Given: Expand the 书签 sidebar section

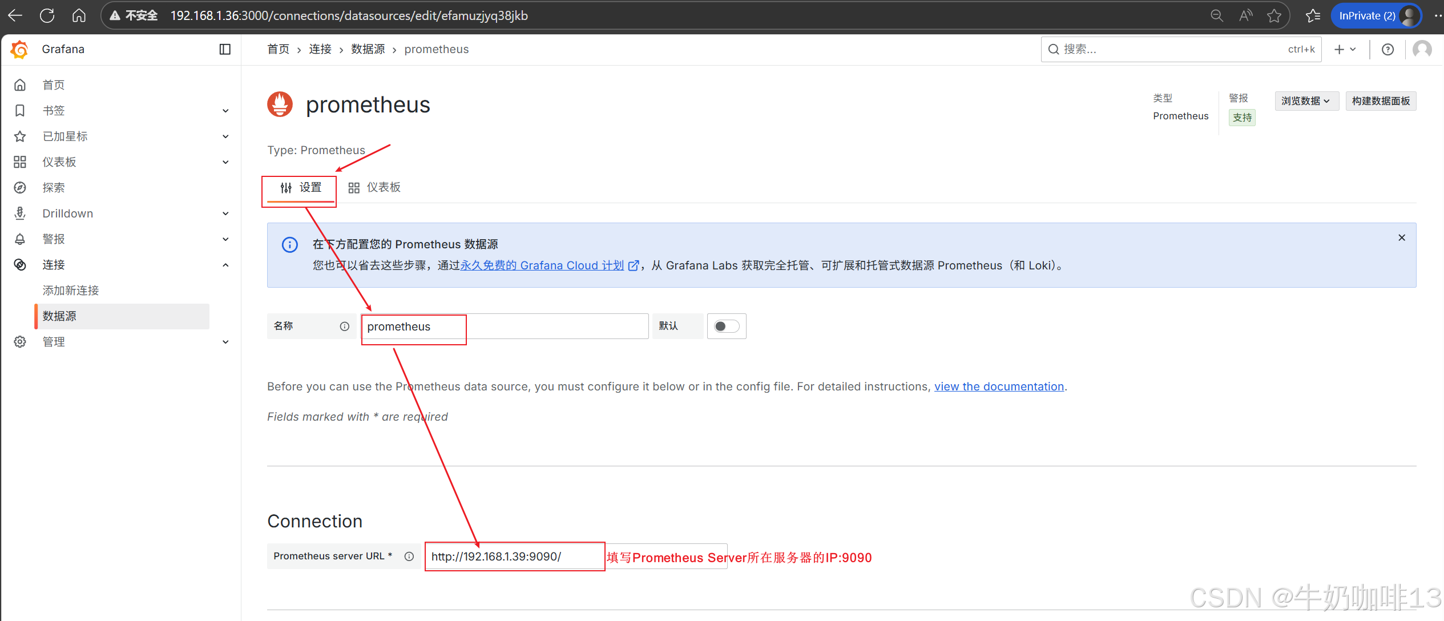Looking at the screenshot, I should pyautogui.click(x=225, y=111).
